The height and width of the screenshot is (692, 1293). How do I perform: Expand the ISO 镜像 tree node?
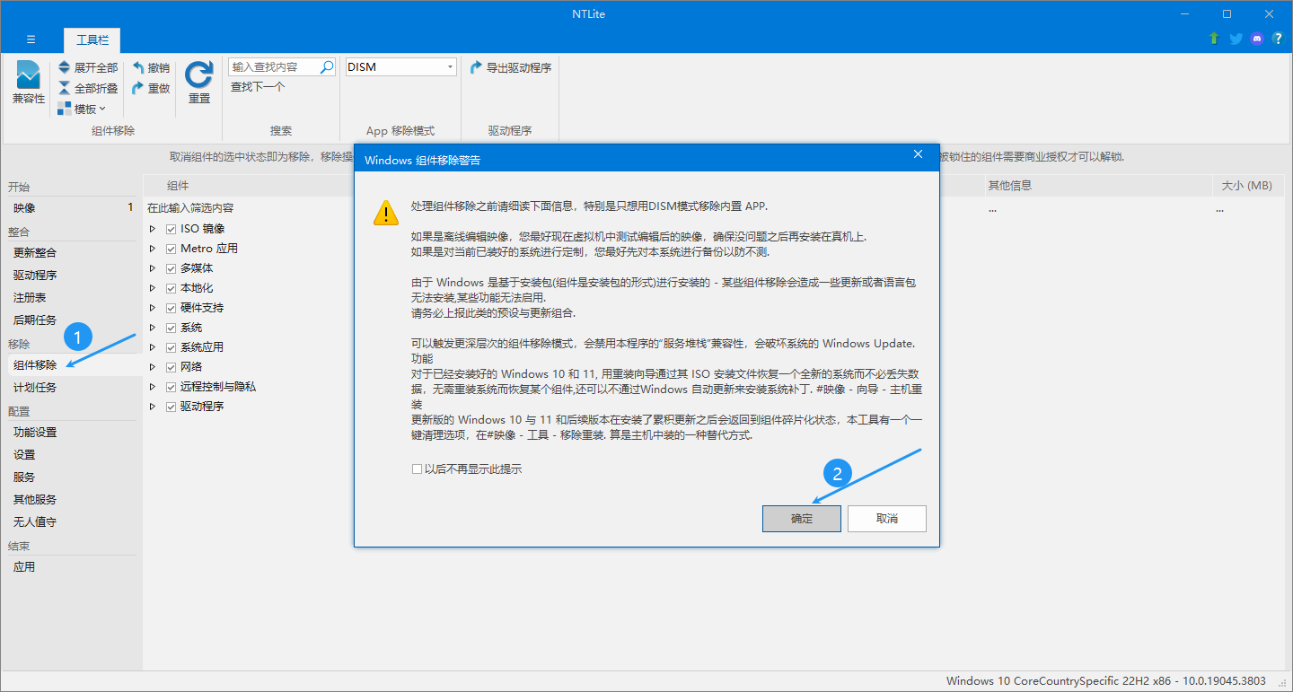(x=153, y=229)
